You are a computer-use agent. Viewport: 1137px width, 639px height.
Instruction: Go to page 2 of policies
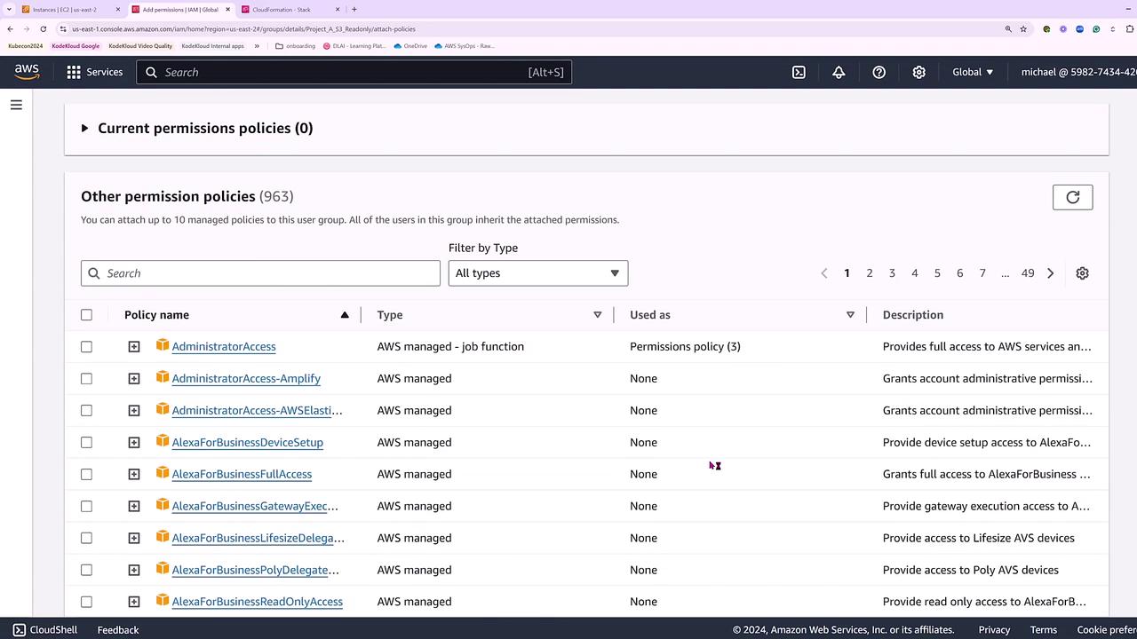click(x=870, y=273)
